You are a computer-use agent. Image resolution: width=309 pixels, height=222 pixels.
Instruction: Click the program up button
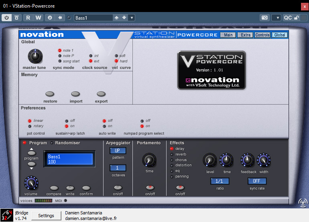(x=32, y=152)
